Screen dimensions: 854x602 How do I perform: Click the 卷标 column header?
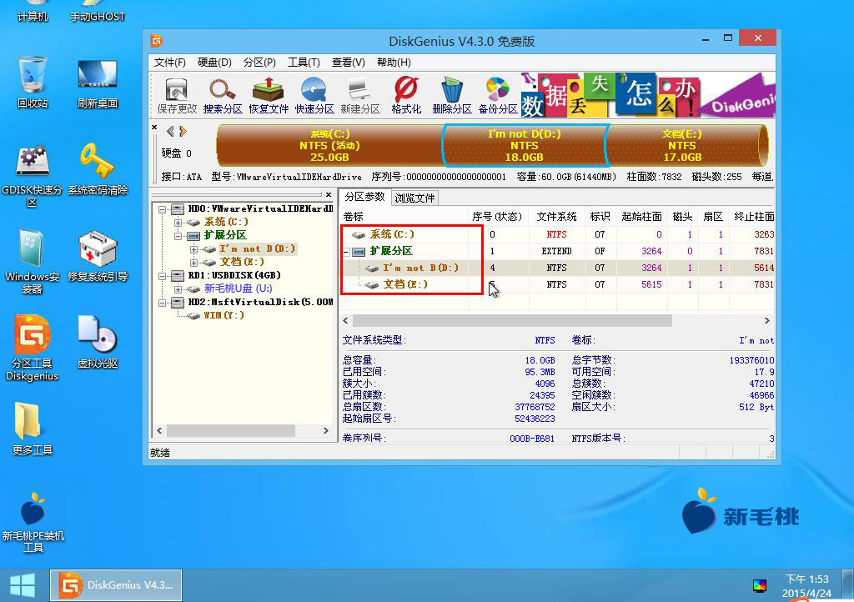tap(404, 217)
